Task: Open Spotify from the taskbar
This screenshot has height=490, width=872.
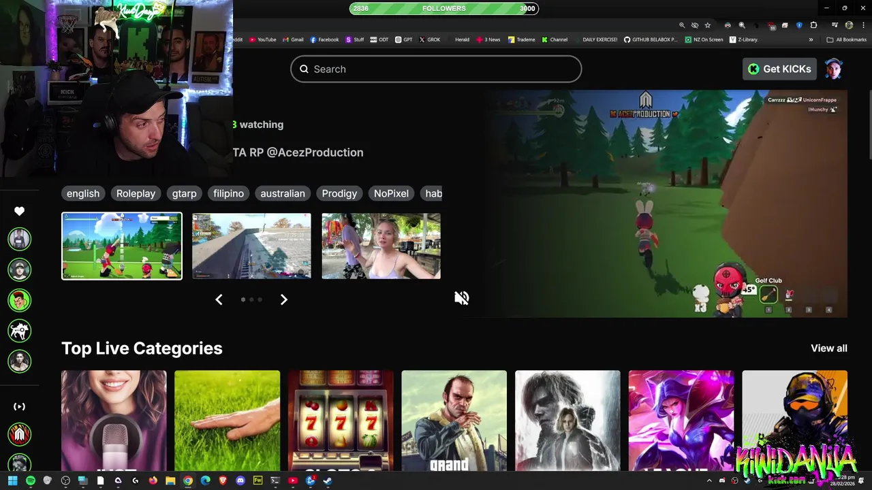Action: pyautogui.click(x=31, y=480)
